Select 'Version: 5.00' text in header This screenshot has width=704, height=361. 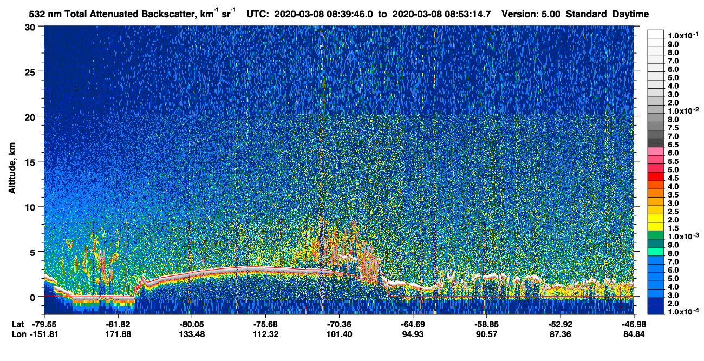pos(532,15)
